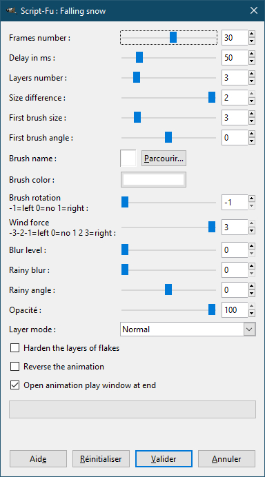Click the Size difference slider handle

click(212, 98)
